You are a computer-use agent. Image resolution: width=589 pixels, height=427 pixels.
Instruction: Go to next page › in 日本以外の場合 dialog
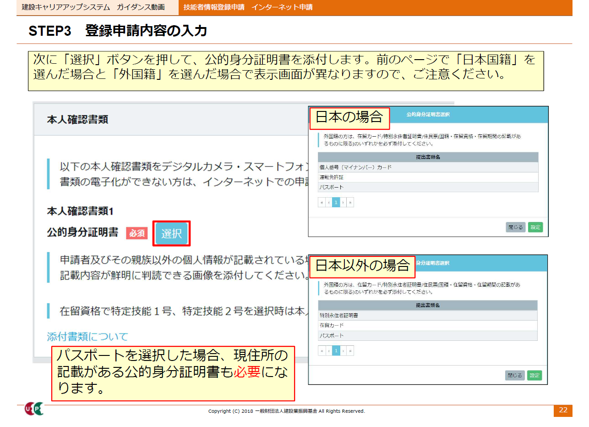[x=343, y=351]
